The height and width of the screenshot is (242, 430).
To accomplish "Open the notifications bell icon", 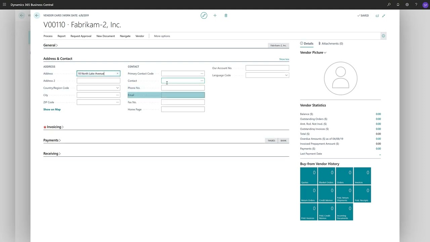I will click(x=398, y=5).
